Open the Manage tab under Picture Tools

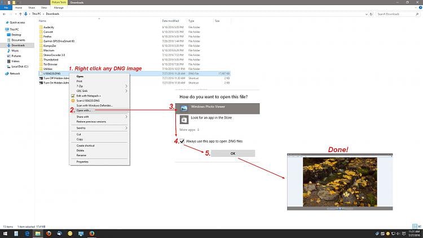tap(59, 8)
